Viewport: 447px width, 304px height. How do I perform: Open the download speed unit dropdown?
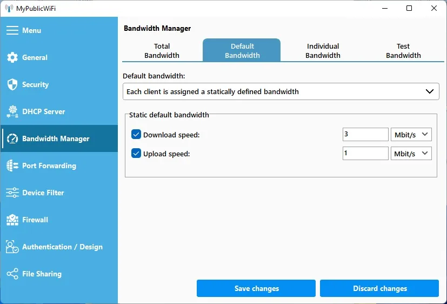tap(411, 135)
